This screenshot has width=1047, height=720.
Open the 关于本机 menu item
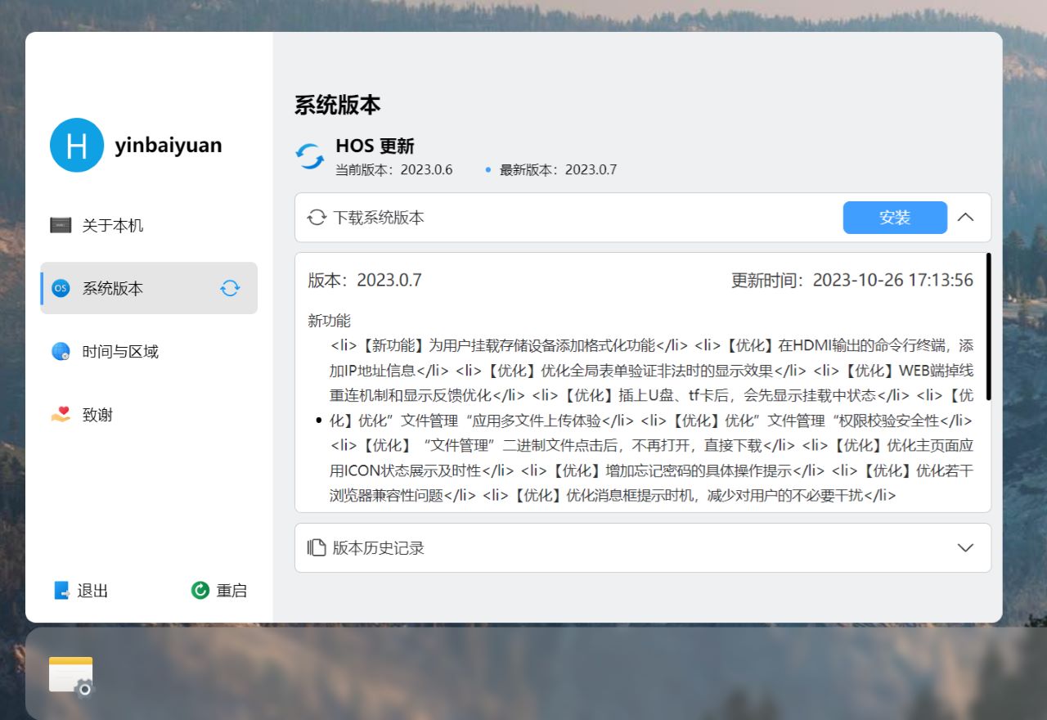149,225
